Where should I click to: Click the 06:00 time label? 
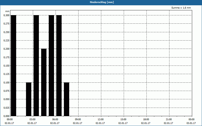55,119
